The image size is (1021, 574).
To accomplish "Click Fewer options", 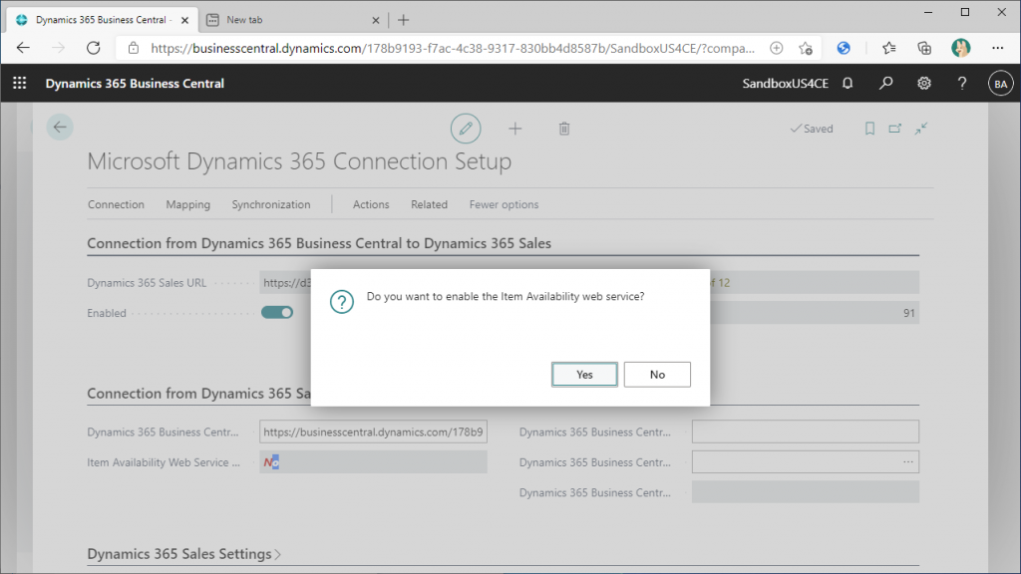I will (504, 204).
